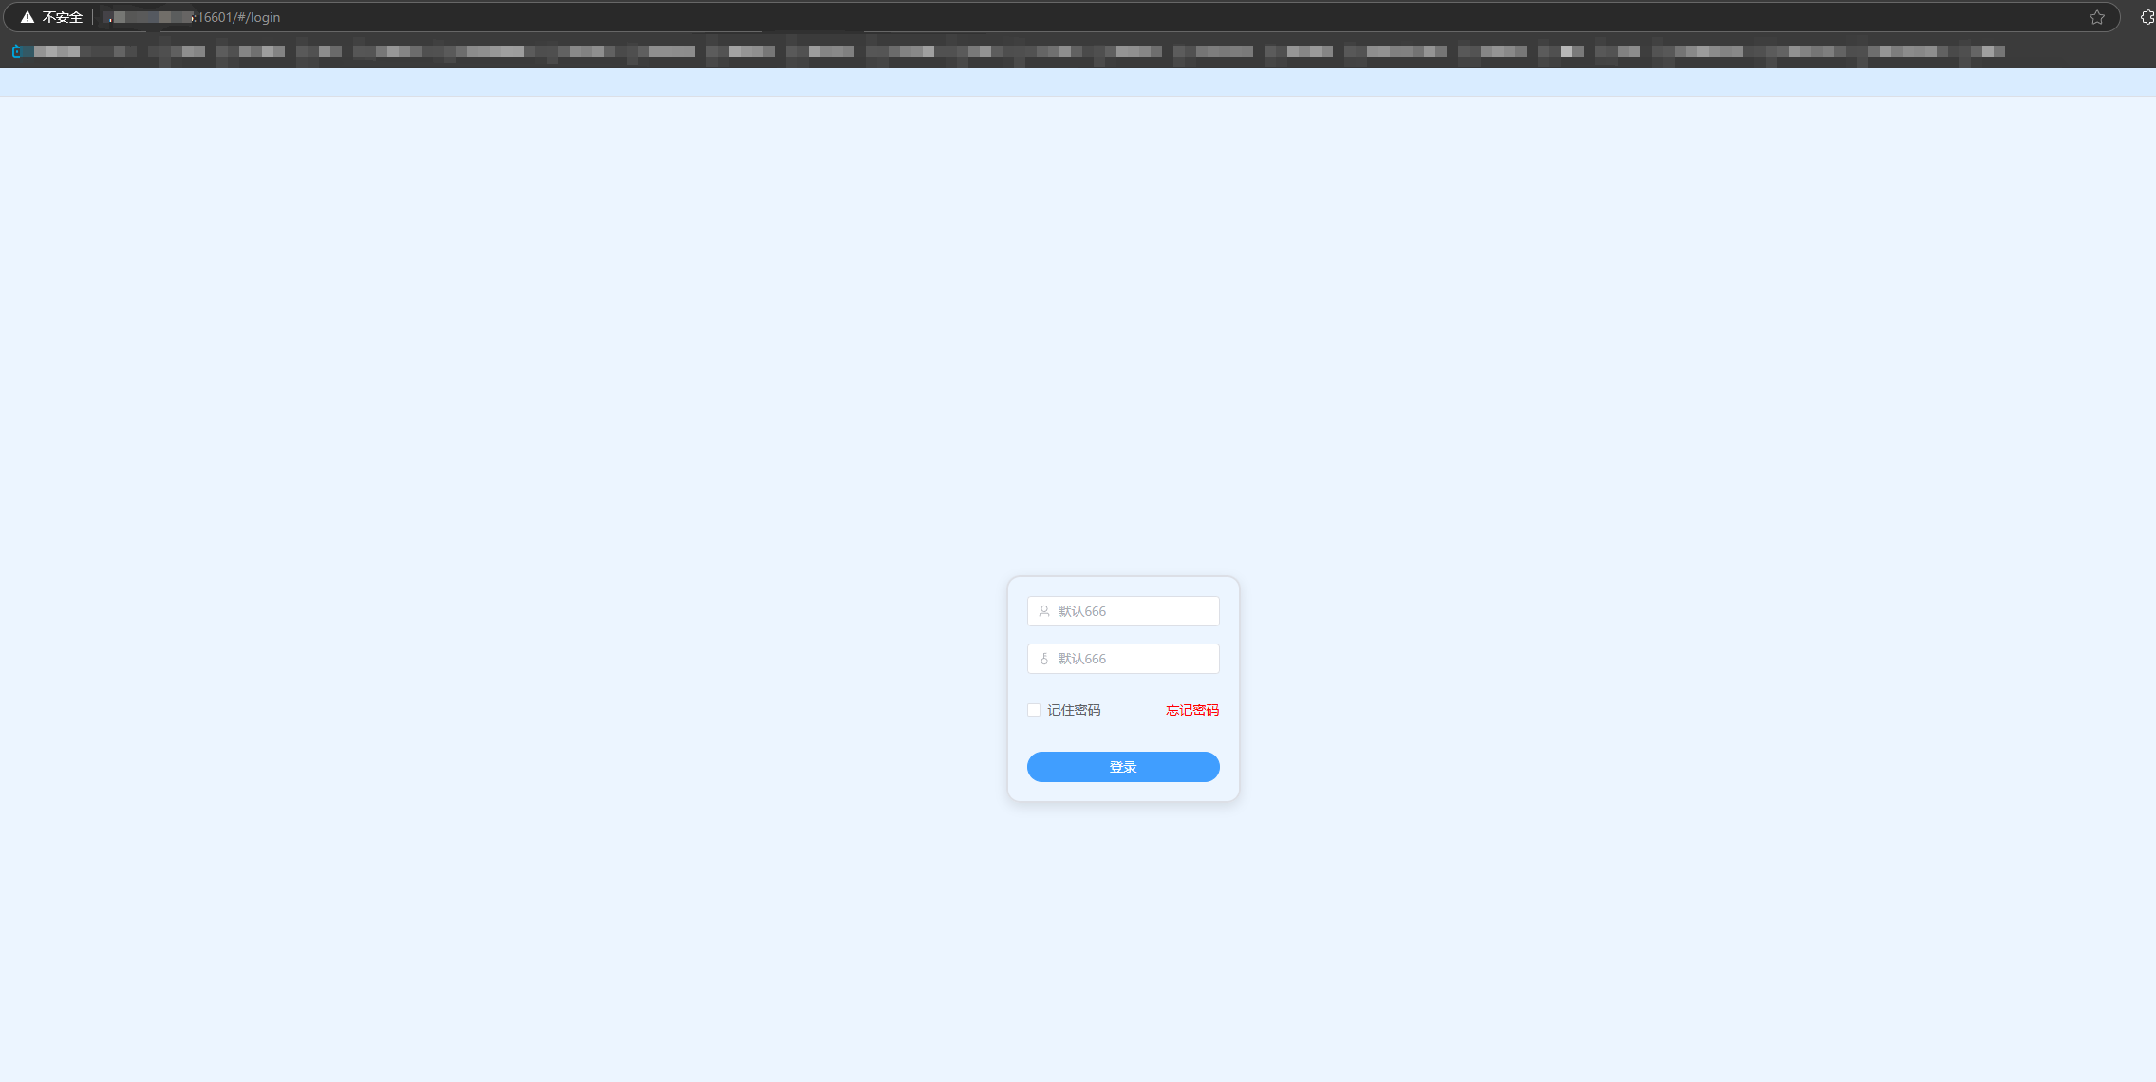This screenshot has height=1082, width=2156.
Task: Bookmark this page with the star icon
Action: click(2097, 17)
